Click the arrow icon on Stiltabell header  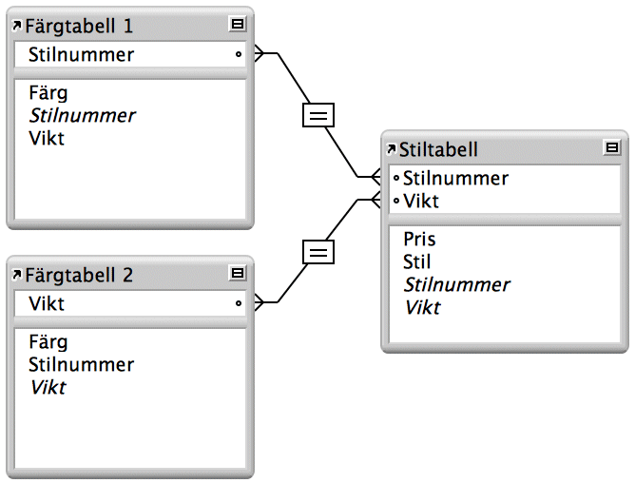391,149
